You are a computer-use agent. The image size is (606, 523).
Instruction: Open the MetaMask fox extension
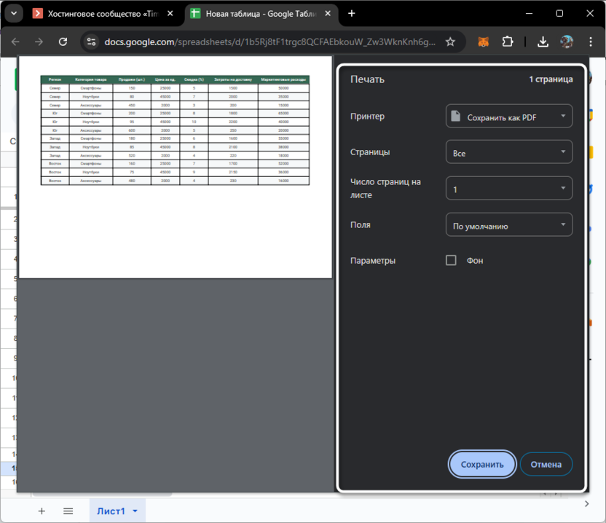point(484,42)
